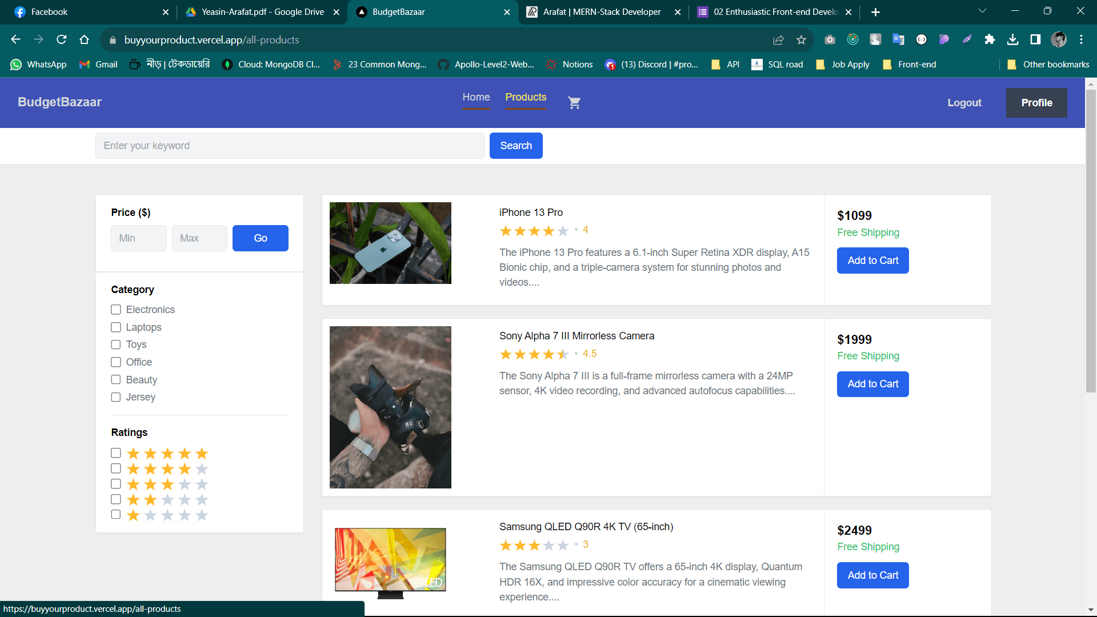Open the Apollo-Level2-Web GitHub bookmark
Image resolution: width=1097 pixels, height=617 pixels.
coord(486,65)
